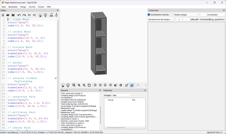226x134 pixels.
Task: Open a file using the Editor folder icon
Action: coord(8,15)
